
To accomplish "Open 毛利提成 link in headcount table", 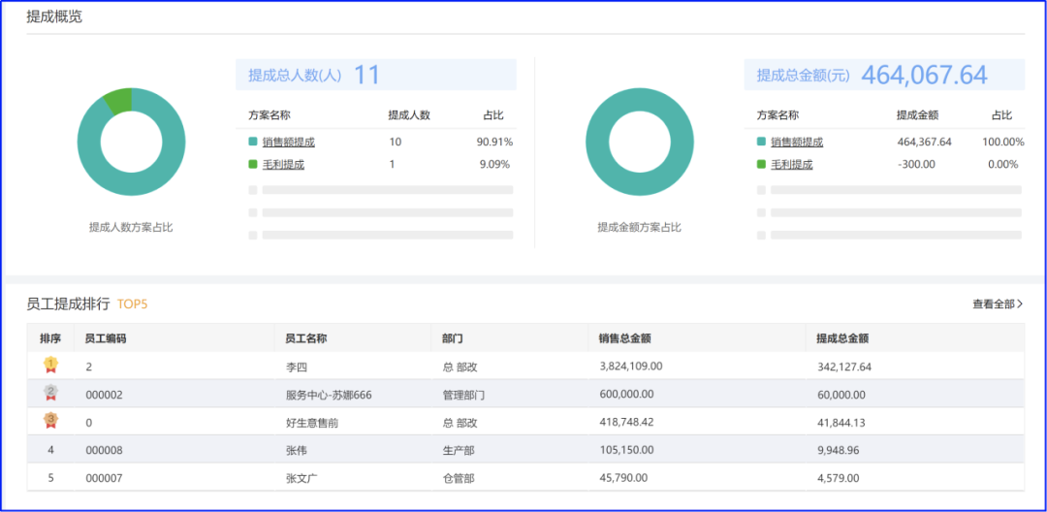I will tap(283, 164).
